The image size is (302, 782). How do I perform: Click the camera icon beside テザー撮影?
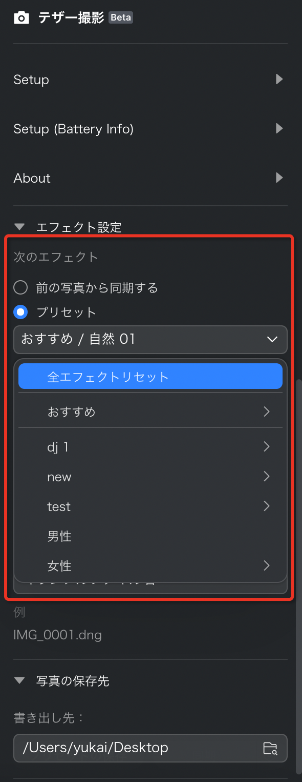21,18
